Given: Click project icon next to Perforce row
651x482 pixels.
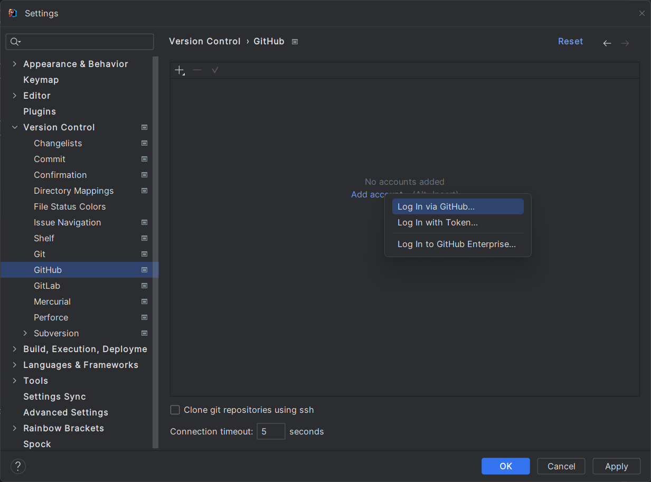Looking at the screenshot, I should pos(145,317).
